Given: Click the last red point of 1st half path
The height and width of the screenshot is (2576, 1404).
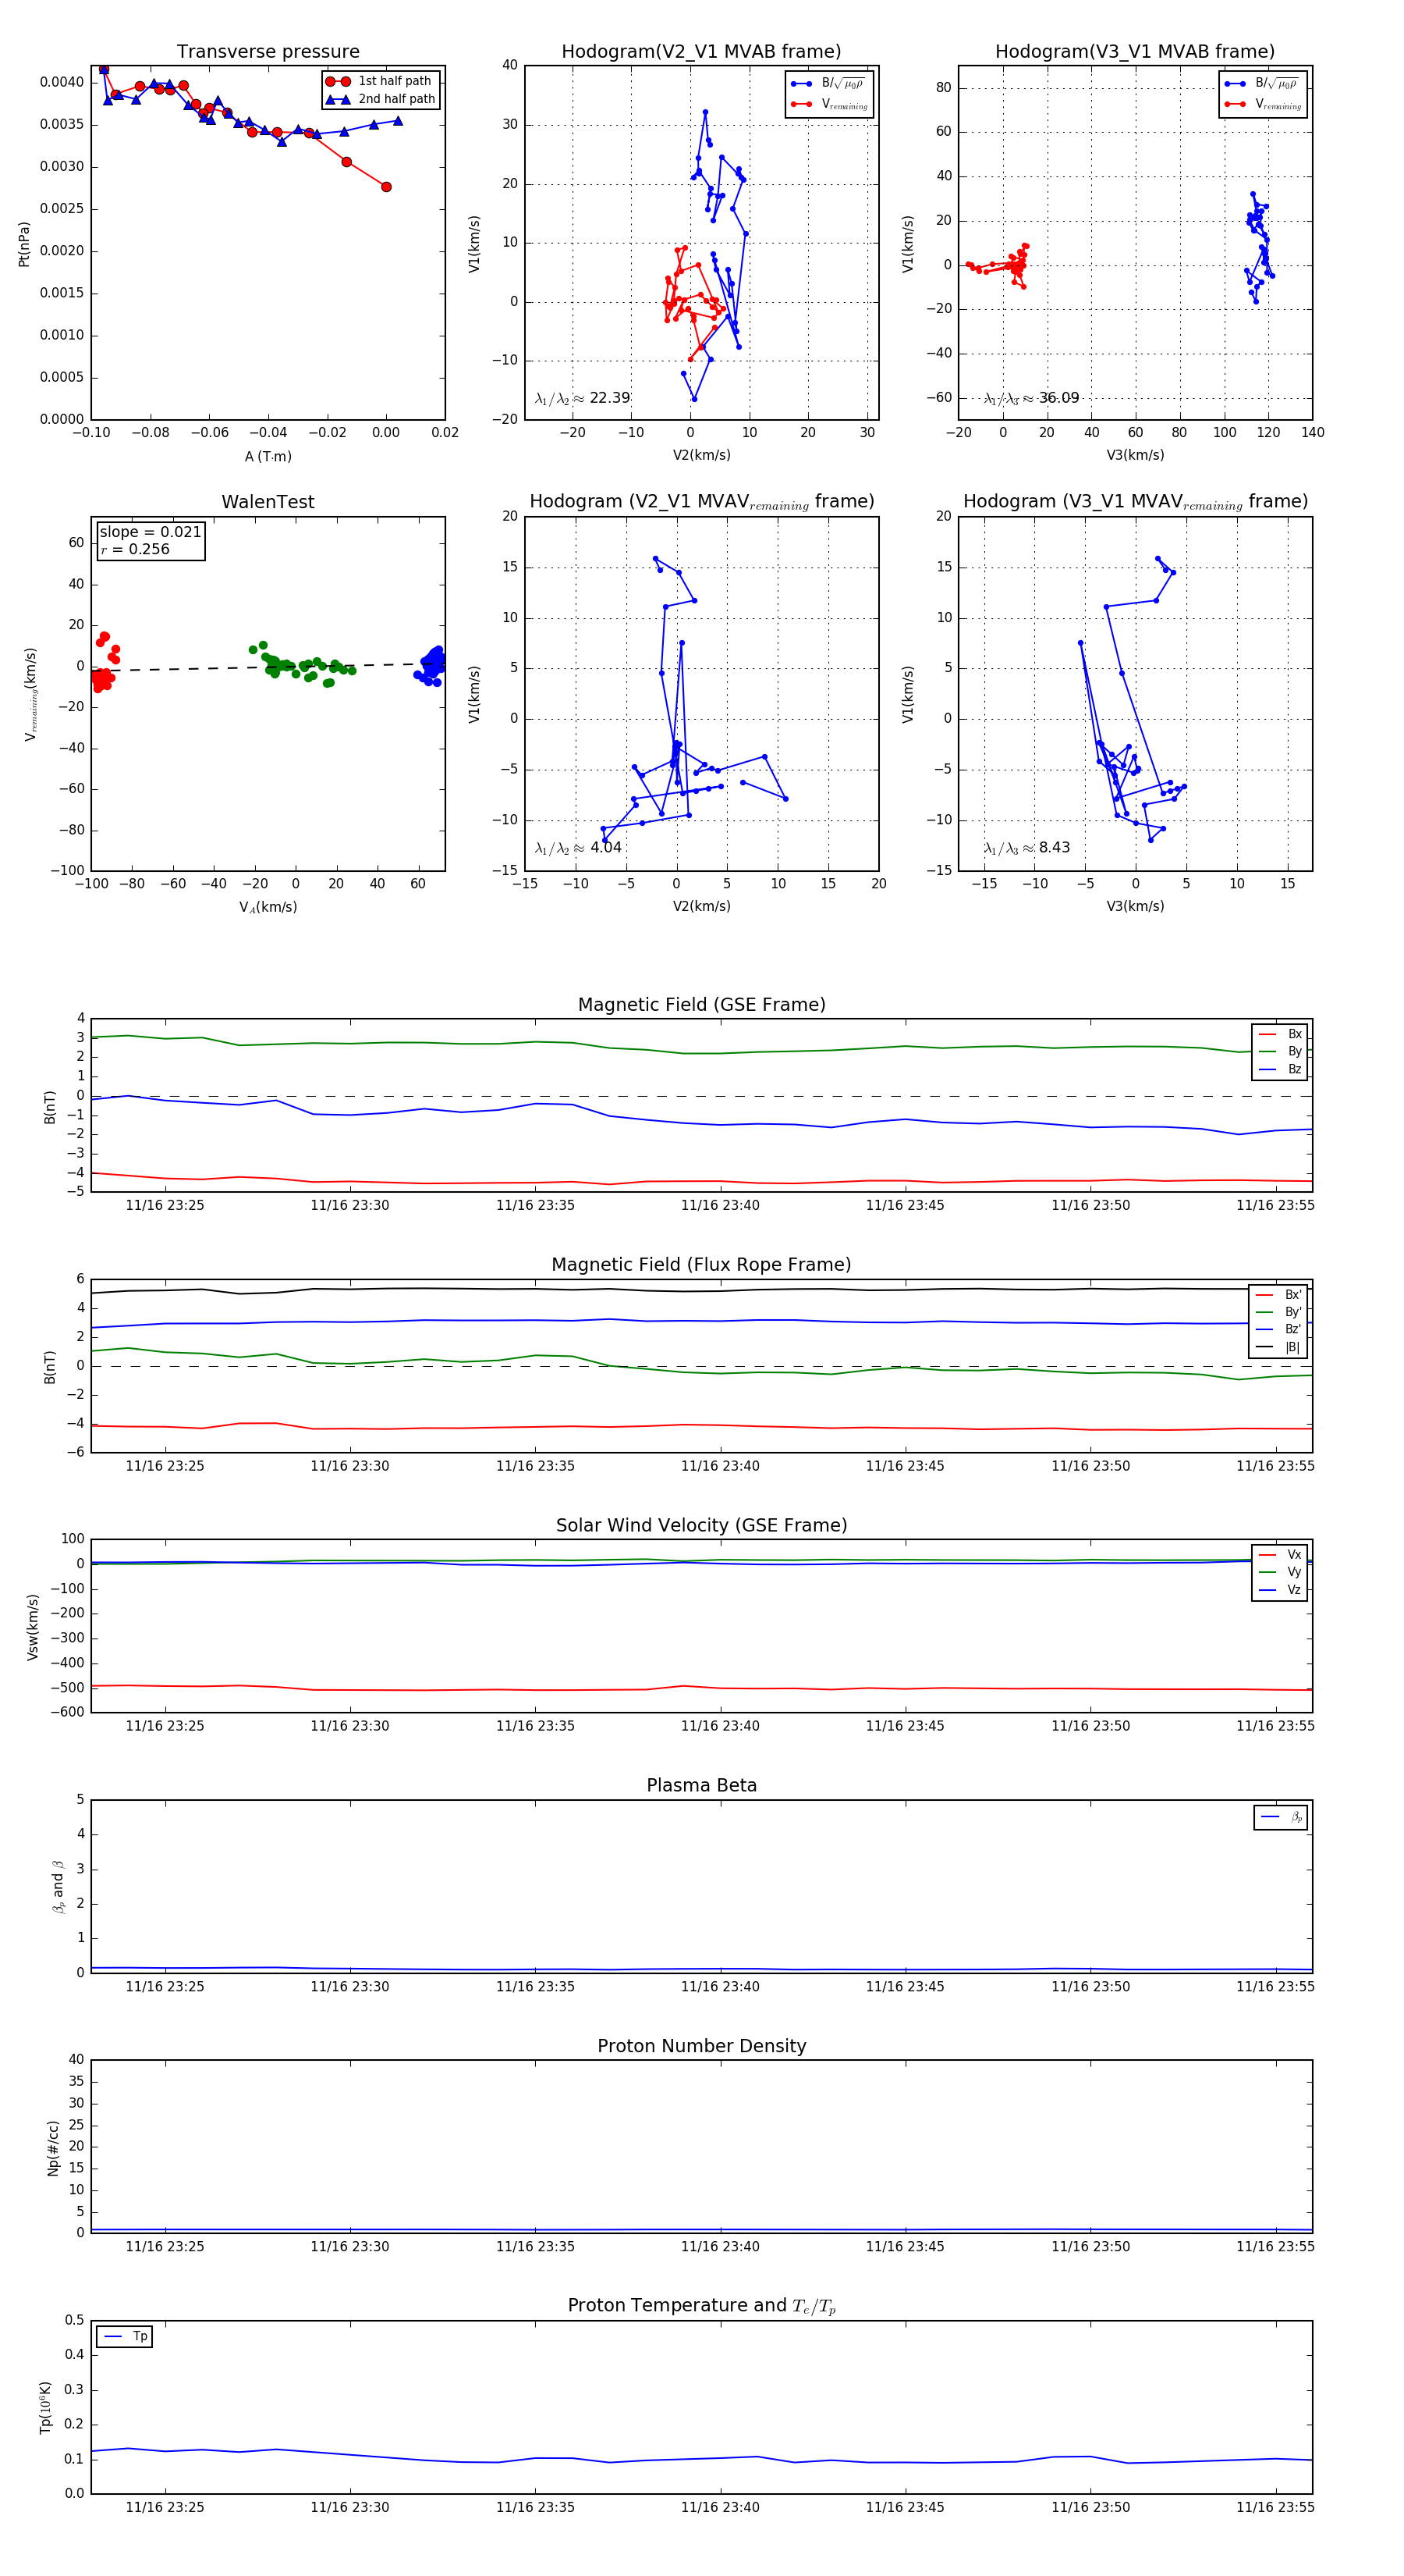Looking at the screenshot, I should click(386, 187).
